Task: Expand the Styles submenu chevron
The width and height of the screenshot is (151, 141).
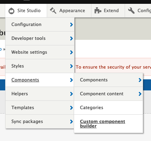Action: pos(71,66)
